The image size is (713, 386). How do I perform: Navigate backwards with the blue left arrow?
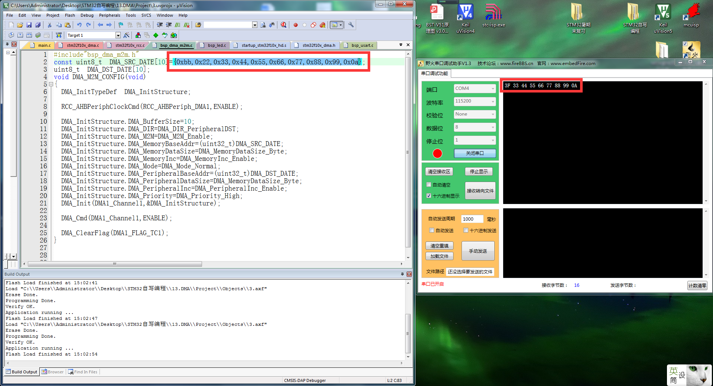pyautogui.click(x=100, y=25)
